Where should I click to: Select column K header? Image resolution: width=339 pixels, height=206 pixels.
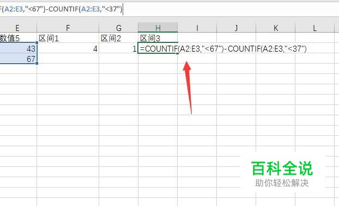coord(276,28)
